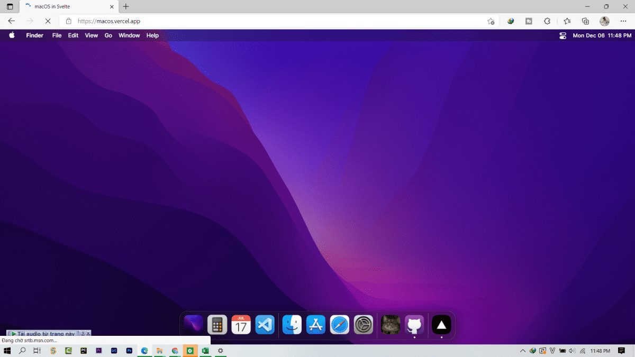Add this page to favorites
The height and width of the screenshot is (357, 635).
[x=491, y=21]
